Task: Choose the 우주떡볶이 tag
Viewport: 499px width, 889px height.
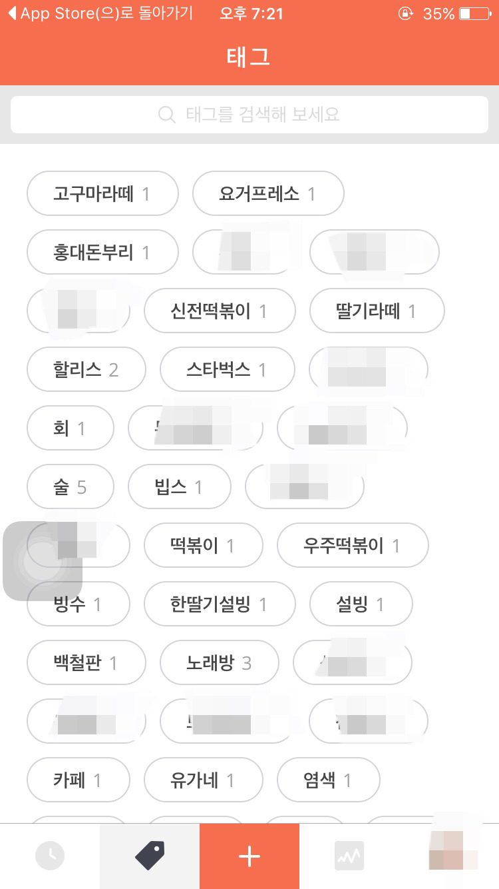Action: point(352,546)
